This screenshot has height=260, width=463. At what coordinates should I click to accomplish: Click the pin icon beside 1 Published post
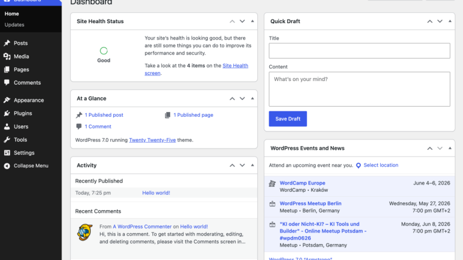point(79,115)
